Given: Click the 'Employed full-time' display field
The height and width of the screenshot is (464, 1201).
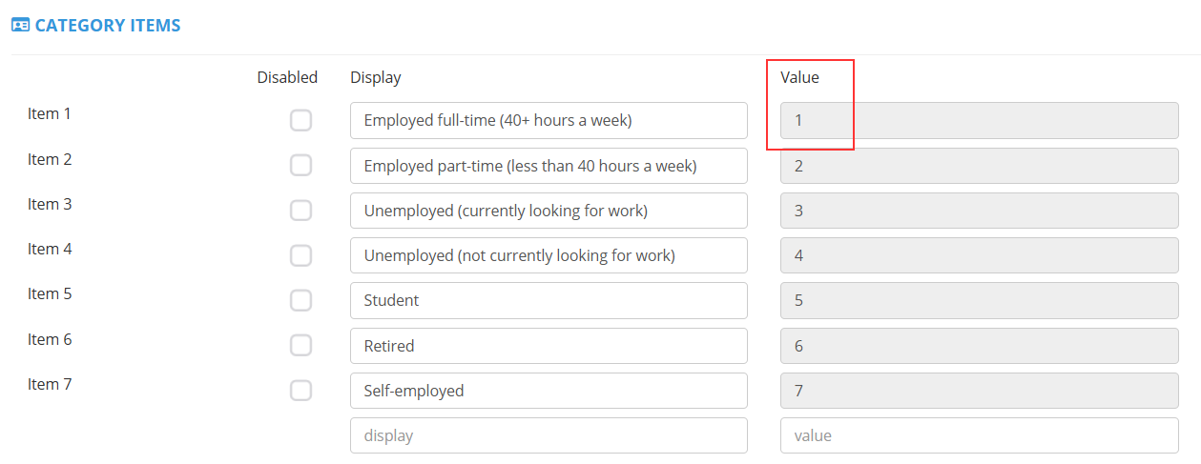Looking at the screenshot, I should [548, 120].
